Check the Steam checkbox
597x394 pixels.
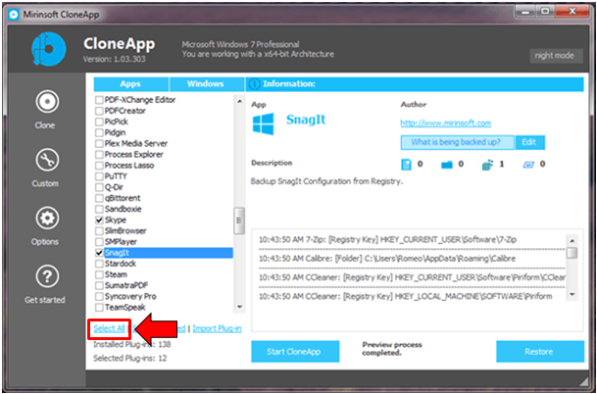(x=99, y=274)
